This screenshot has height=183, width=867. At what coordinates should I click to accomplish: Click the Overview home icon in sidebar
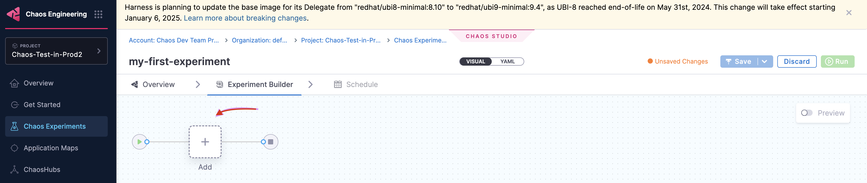coord(14,83)
